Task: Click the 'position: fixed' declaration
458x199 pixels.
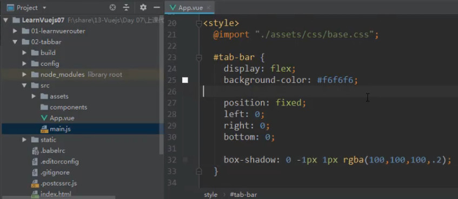Action: point(264,103)
